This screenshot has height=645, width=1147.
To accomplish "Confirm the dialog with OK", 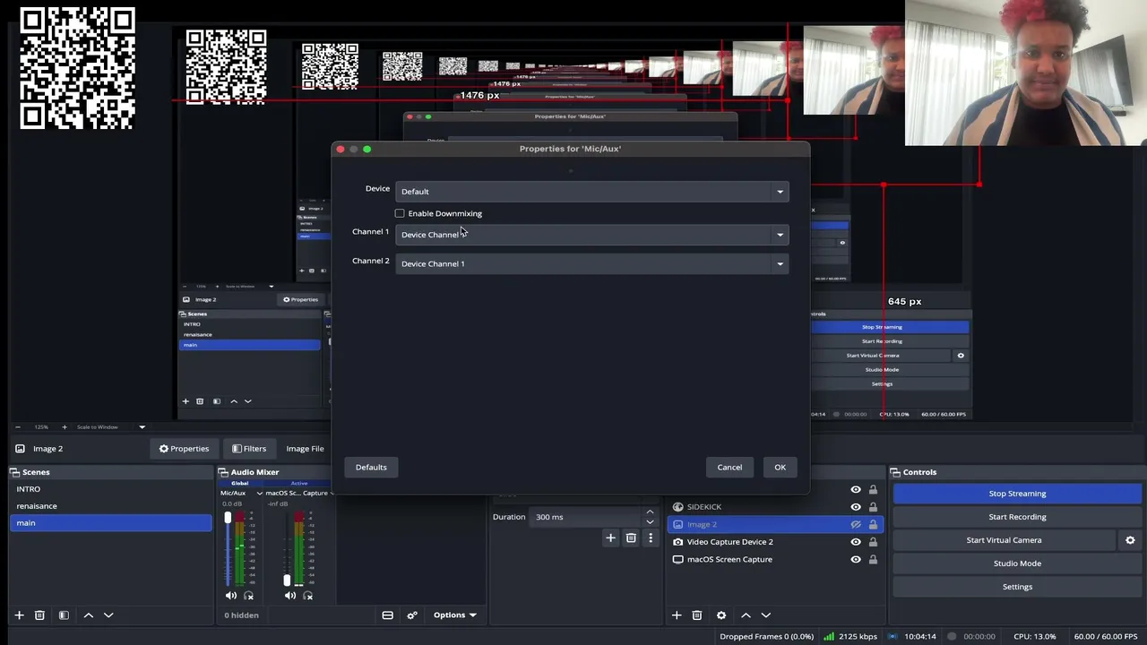I will click(780, 468).
